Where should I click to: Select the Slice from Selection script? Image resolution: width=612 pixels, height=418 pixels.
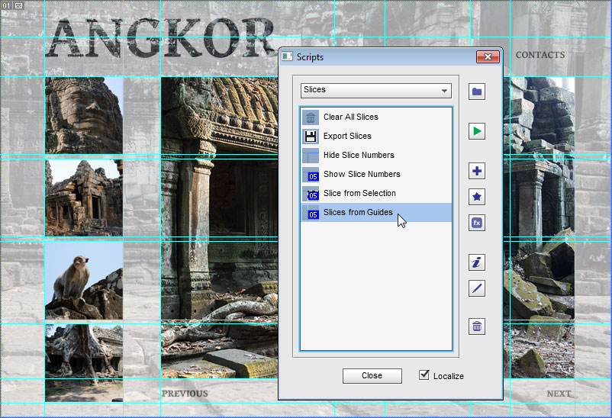pos(377,194)
